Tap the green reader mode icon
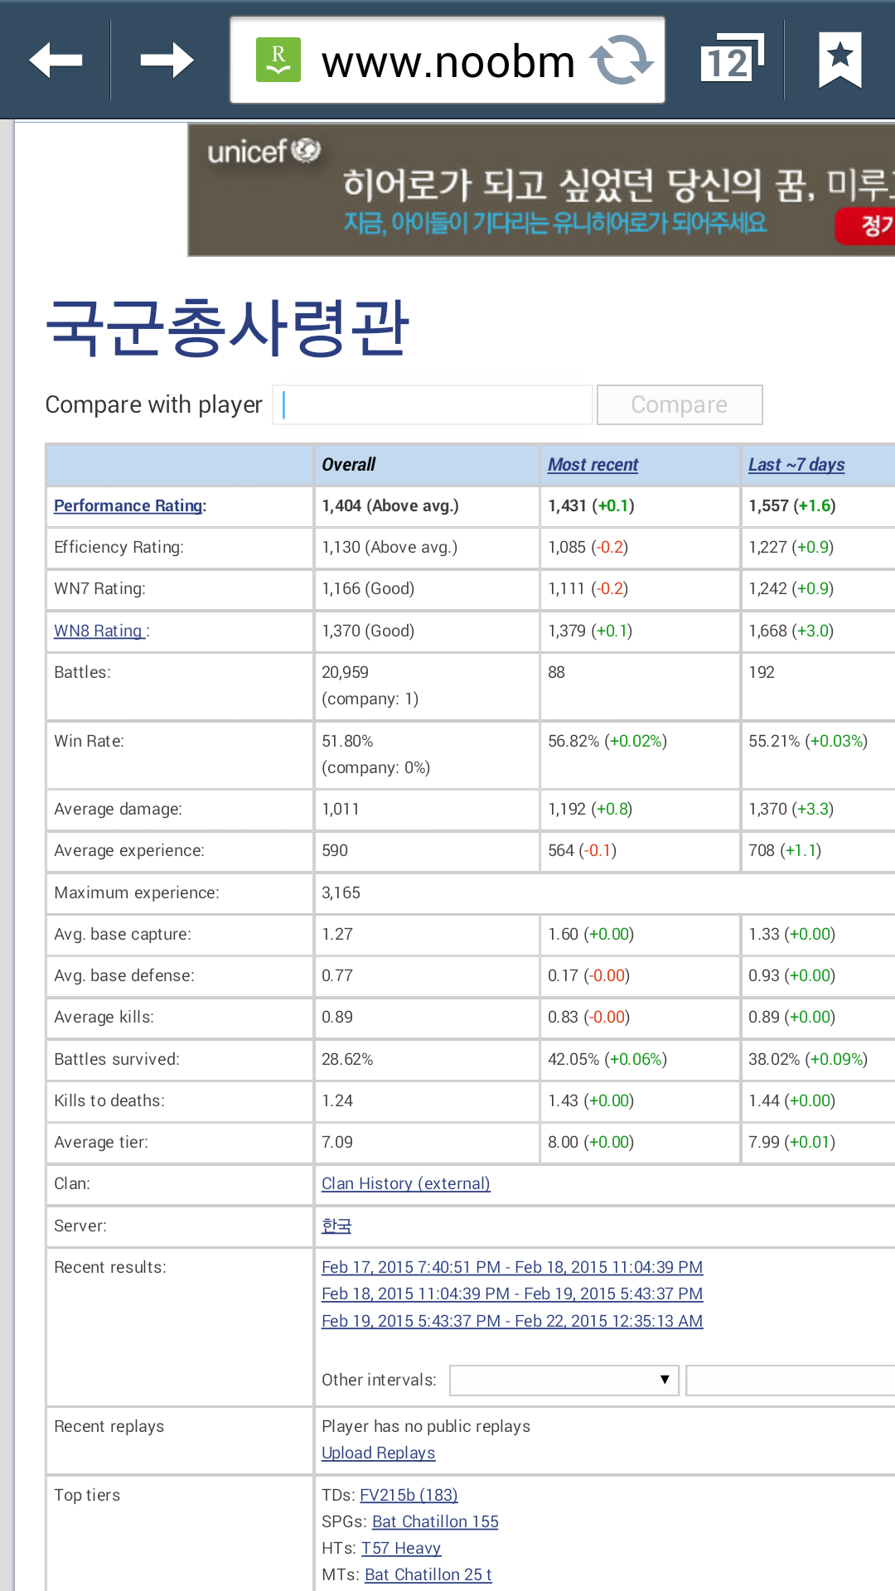The image size is (895, 1591). (x=278, y=60)
